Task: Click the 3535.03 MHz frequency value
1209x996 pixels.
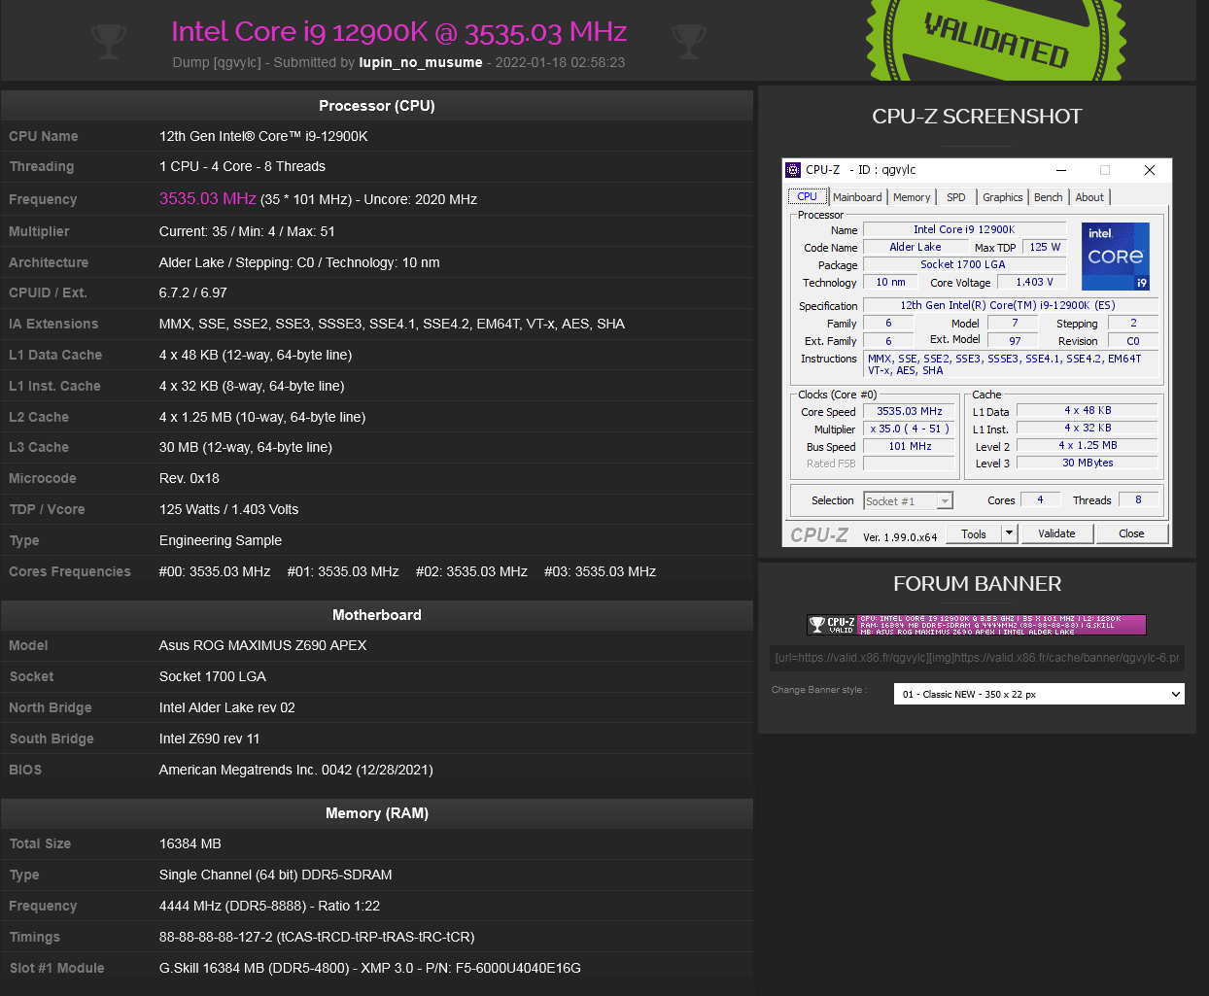Action: (208, 198)
